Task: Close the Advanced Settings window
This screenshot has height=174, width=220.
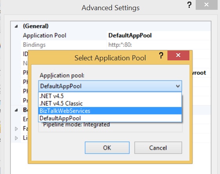Action: point(206,5)
